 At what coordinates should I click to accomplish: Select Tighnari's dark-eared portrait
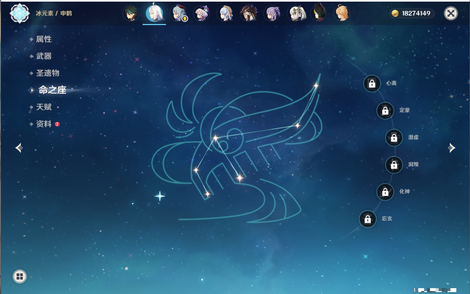[x=319, y=13]
